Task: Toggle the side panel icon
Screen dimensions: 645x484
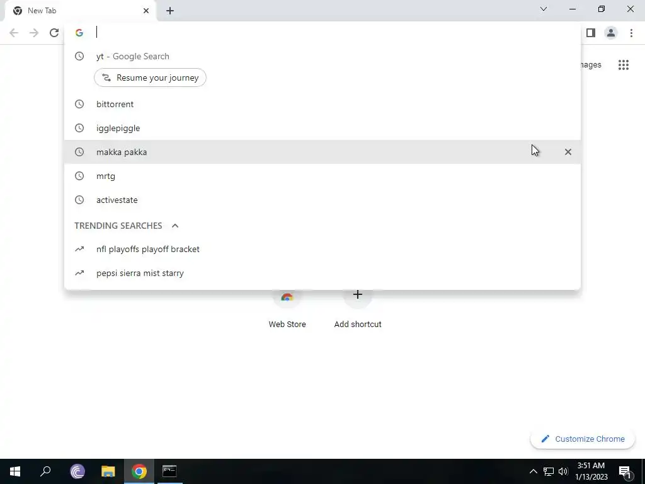Action: pyautogui.click(x=591, y=33)
